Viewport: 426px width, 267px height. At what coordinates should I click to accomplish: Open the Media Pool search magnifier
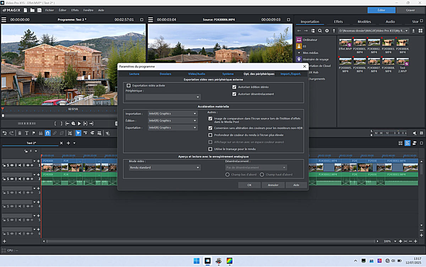click(320, 31)
